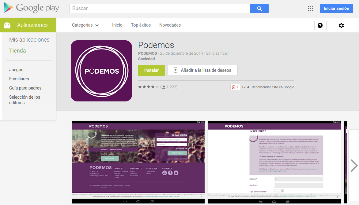Click the +284 recommendation count
Viewport: 359px width, 205px height.
[x=245, y=87]
